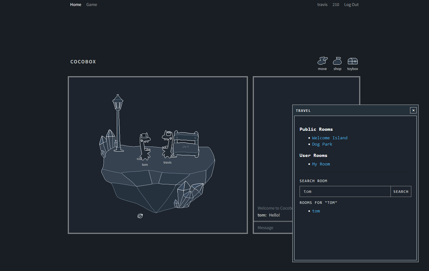Click the travis character avatar

pyautogui.click(x=167, y=144)
